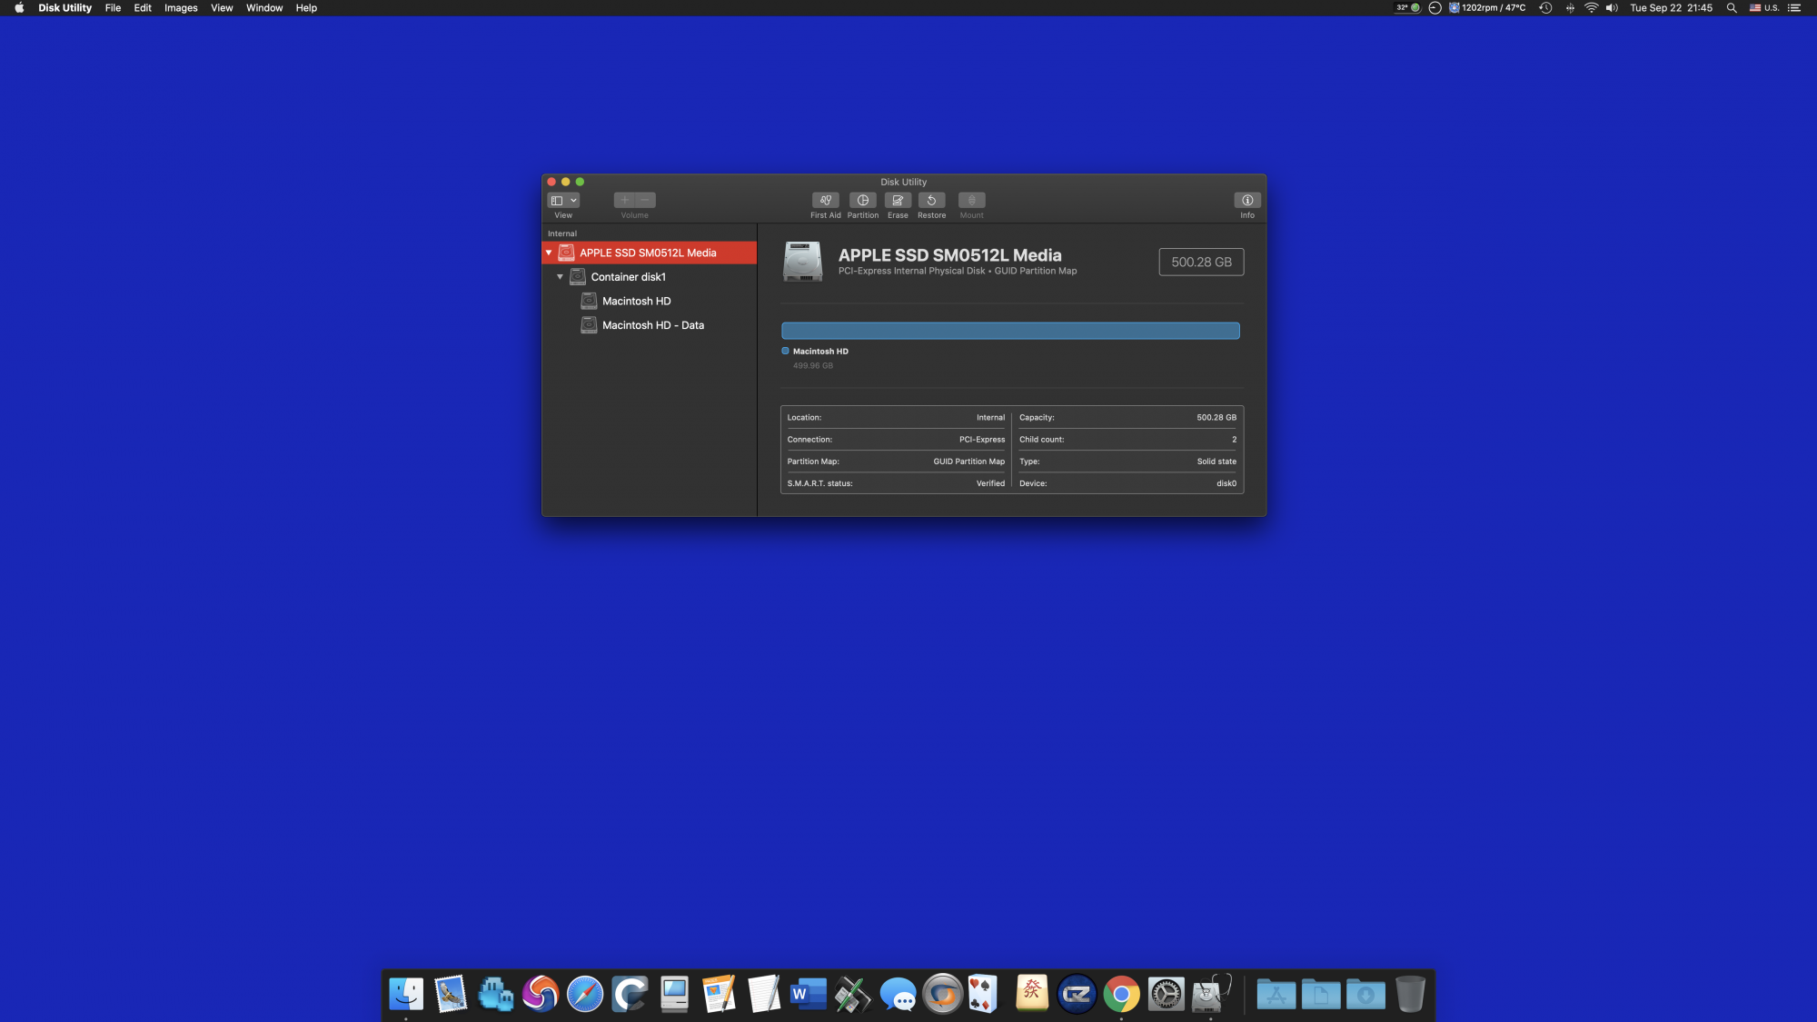
Task: Open the Images menu
Action: 181,8
